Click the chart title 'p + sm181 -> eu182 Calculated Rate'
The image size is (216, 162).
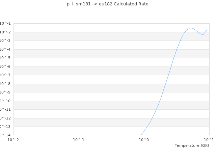click(108, 4)
